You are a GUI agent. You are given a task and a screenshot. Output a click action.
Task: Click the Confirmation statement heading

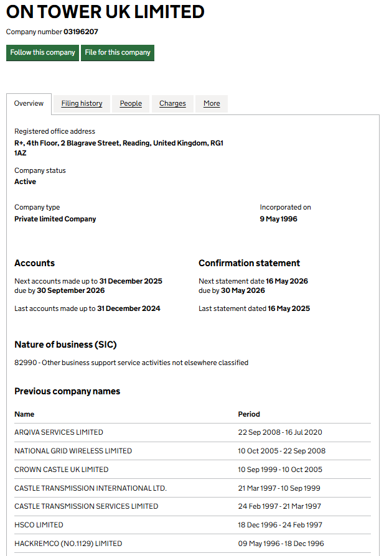(x=249, y=263)
